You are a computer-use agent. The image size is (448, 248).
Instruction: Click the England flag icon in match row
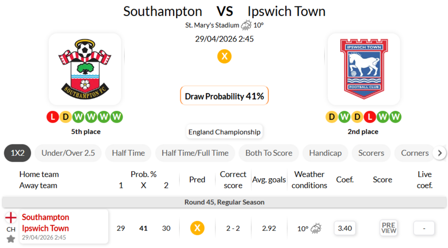coord(11,218)
